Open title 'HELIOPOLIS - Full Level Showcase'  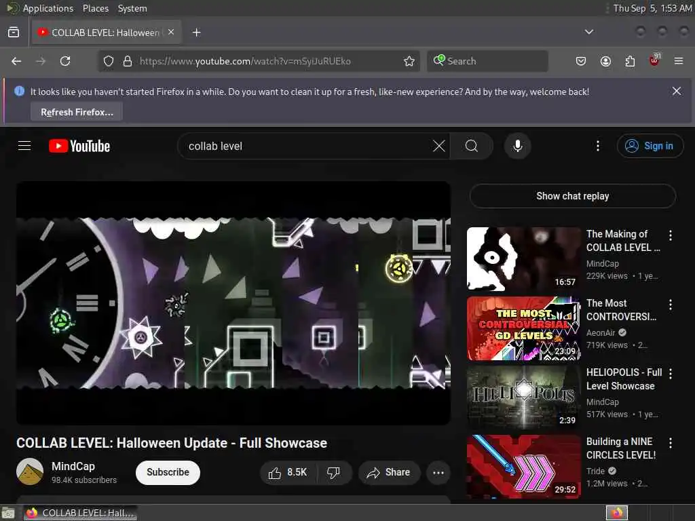click(624, 379)
